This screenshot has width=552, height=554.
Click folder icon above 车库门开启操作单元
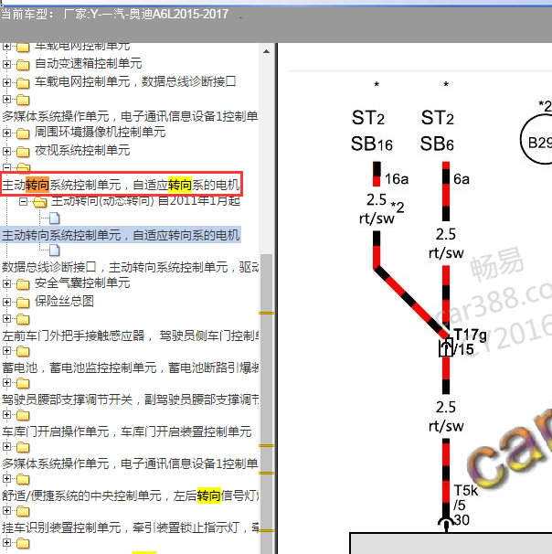(23, 415)
